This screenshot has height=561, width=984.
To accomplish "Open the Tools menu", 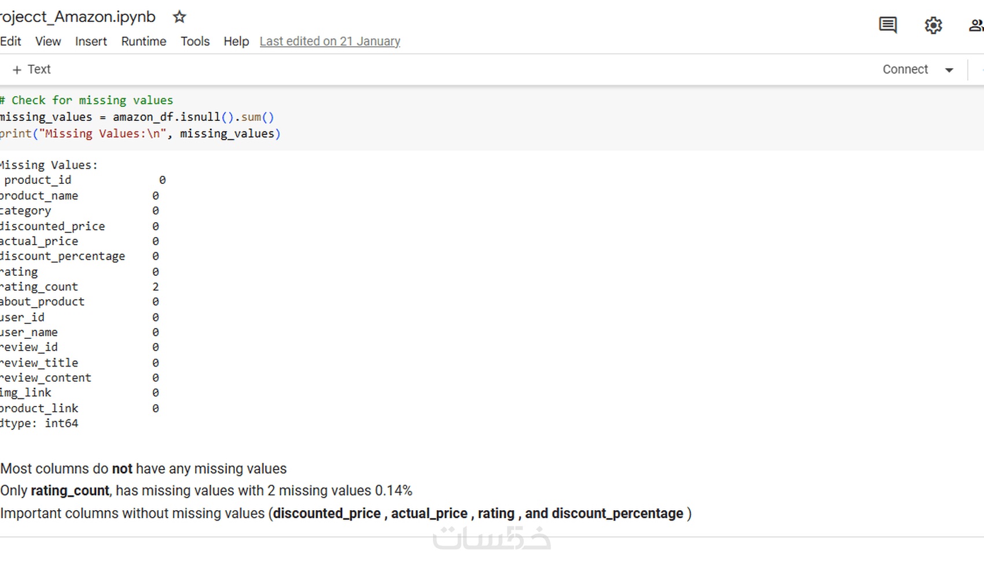I will 195,42.
